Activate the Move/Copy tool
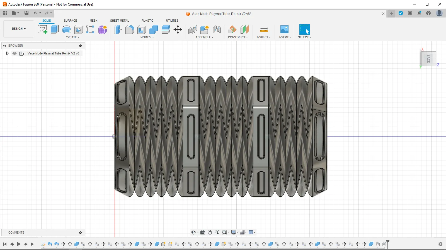This screenshot has height=250, width=446. pyautogui.click(x=178, y=29)
